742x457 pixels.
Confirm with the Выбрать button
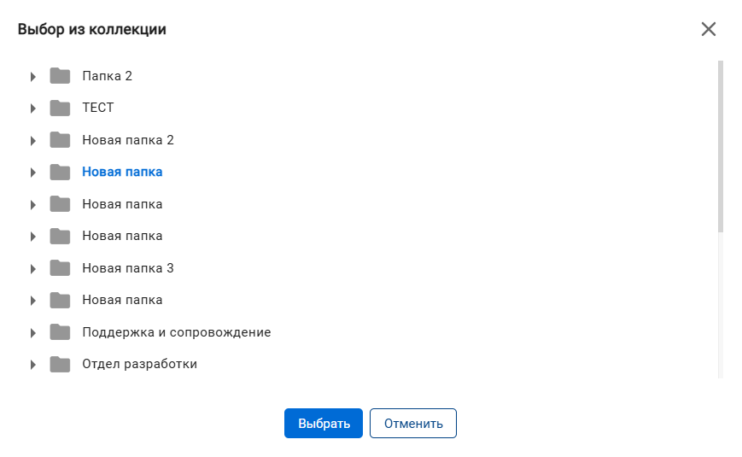(x=324, y=424)
